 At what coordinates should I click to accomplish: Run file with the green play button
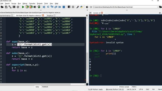click(23, 7)
